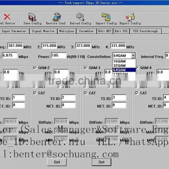Click the BitRate value 38.013
Image resolution: width=169 pixels, height=169 pixels.
pos(10,121)
